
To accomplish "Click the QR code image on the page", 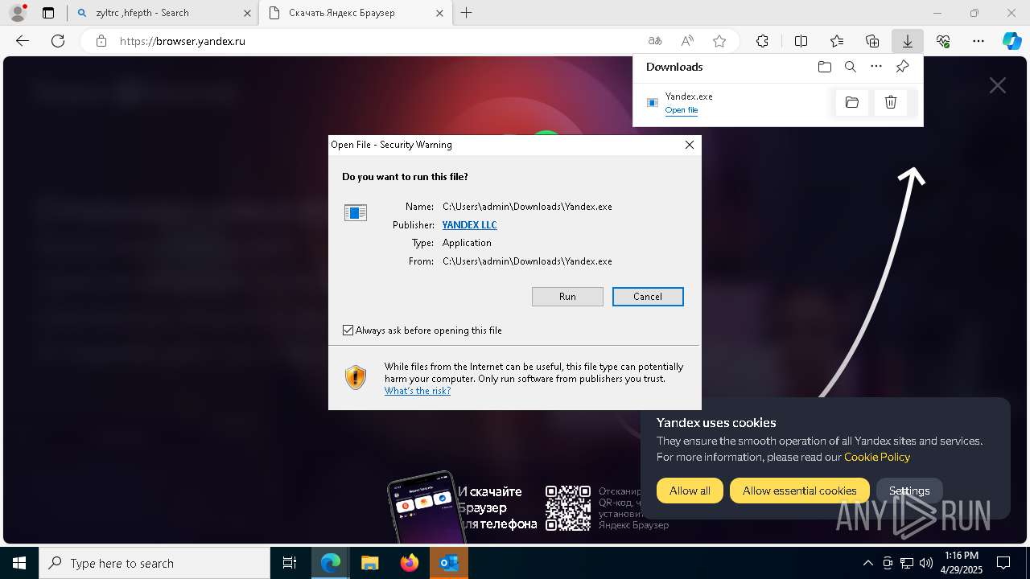I will 568,507.
